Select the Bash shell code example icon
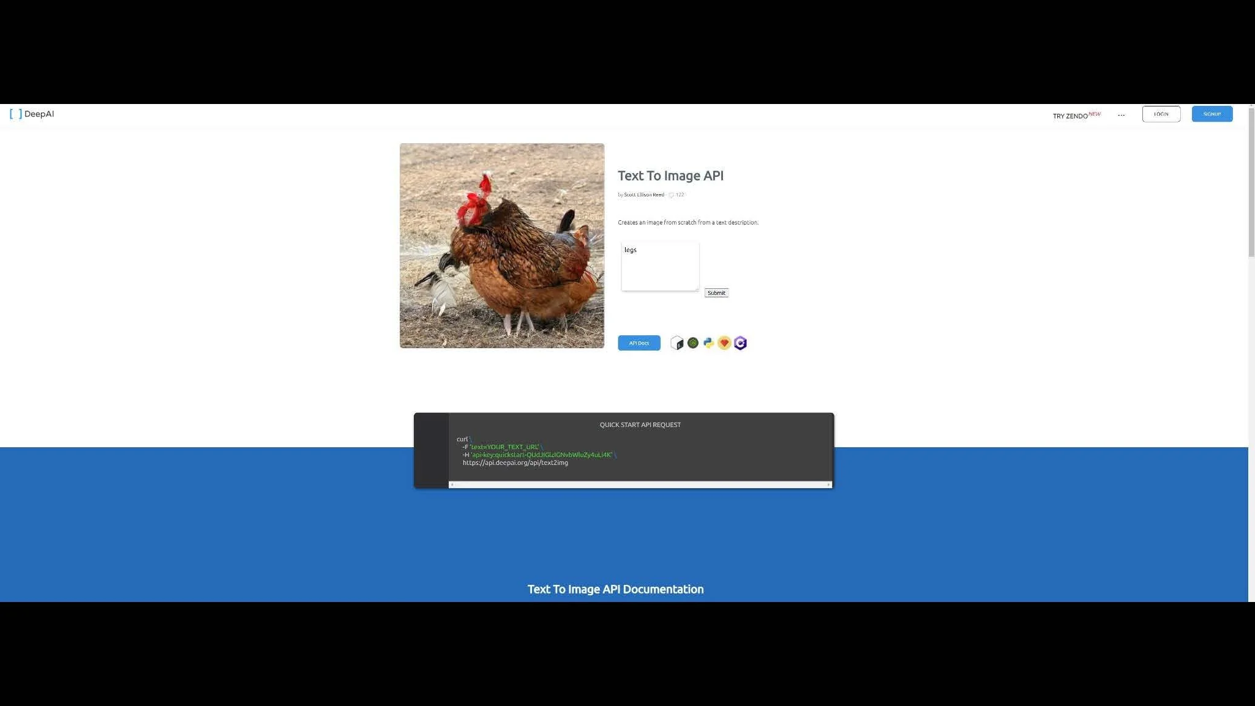The width and height of the screenshot is (1255, 706). (676, 343)
